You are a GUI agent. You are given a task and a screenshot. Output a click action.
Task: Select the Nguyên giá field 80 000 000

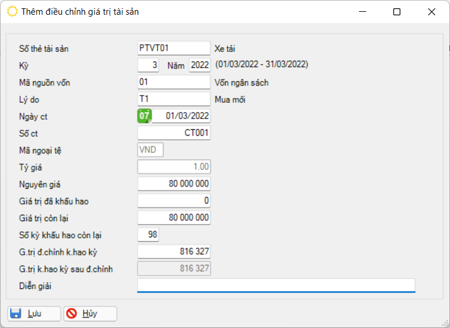coord(174,184)
